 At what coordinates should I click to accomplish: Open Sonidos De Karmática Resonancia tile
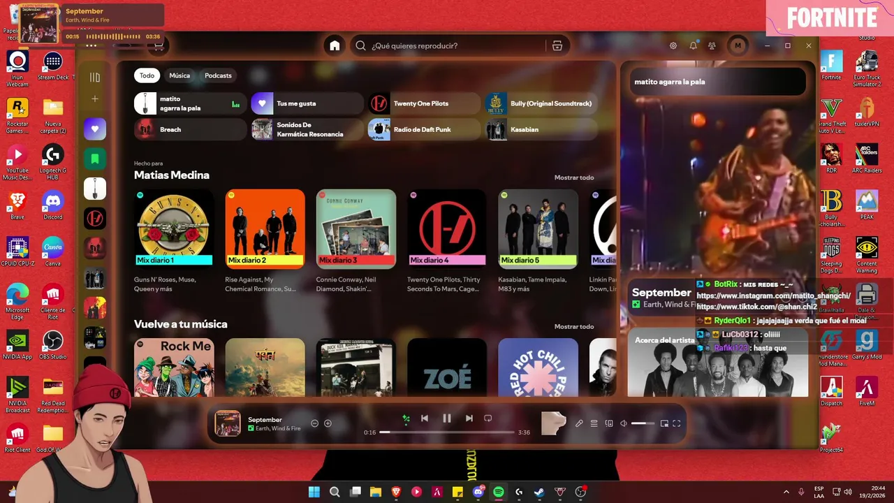[x=307, y=129]
